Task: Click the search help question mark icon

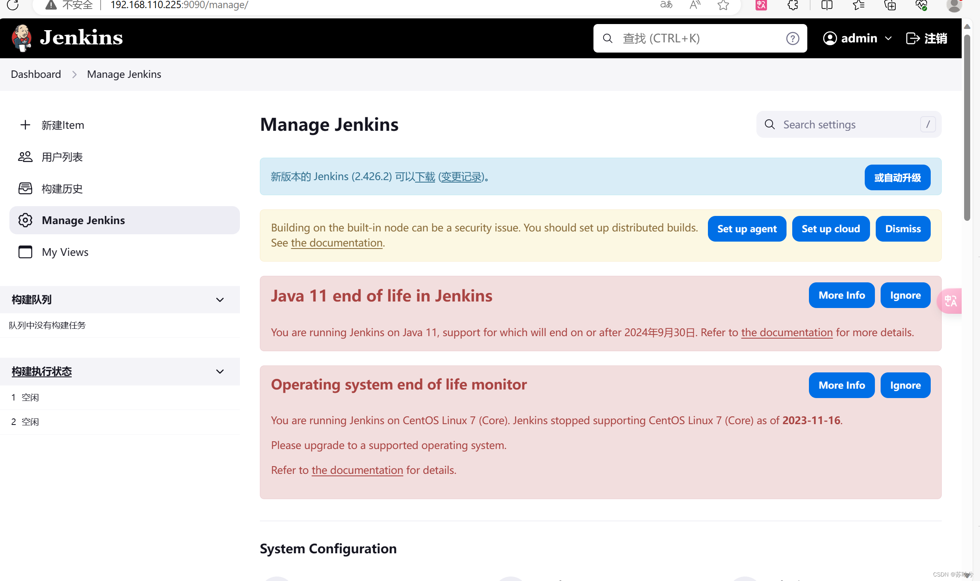Action: coord(792,38)
